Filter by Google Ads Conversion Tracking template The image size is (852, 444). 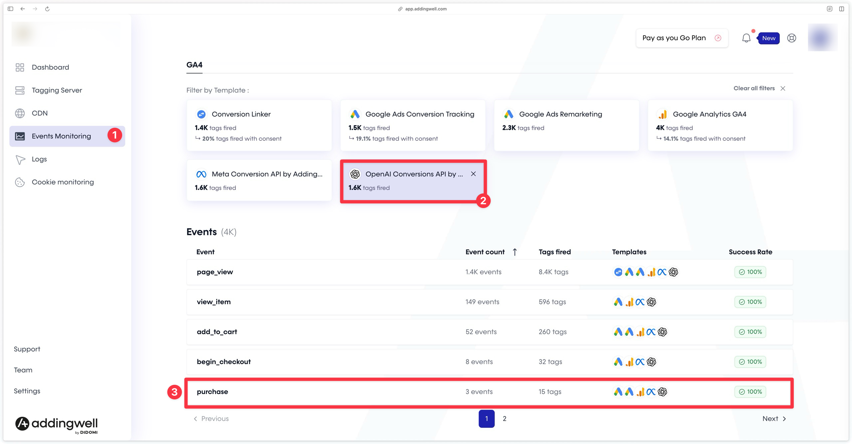coord(413,125)
